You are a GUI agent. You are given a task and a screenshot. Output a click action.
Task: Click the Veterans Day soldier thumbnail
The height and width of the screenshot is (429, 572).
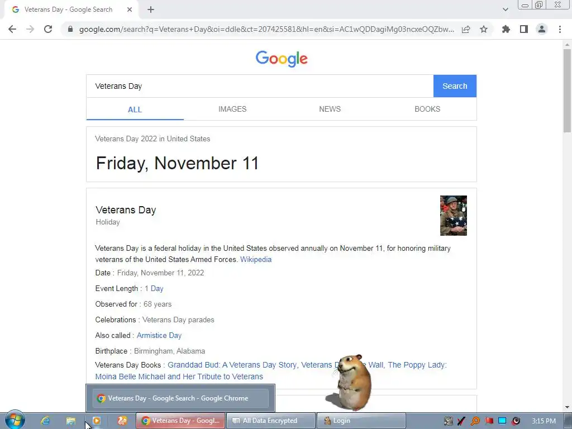pos(454,216)
